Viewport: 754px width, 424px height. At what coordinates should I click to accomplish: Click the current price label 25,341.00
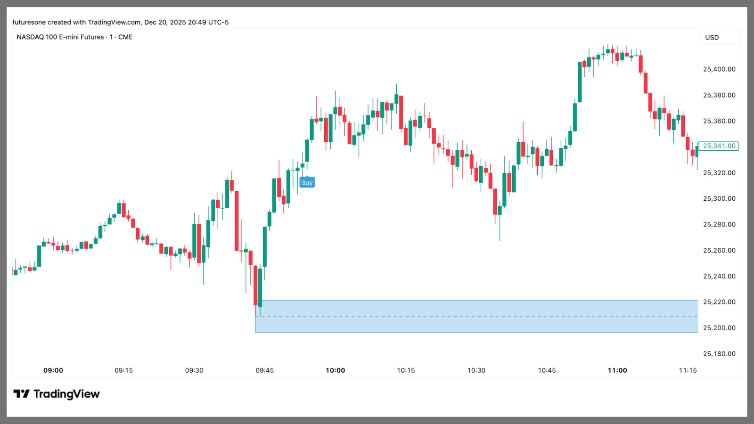[x=719, y=146]
